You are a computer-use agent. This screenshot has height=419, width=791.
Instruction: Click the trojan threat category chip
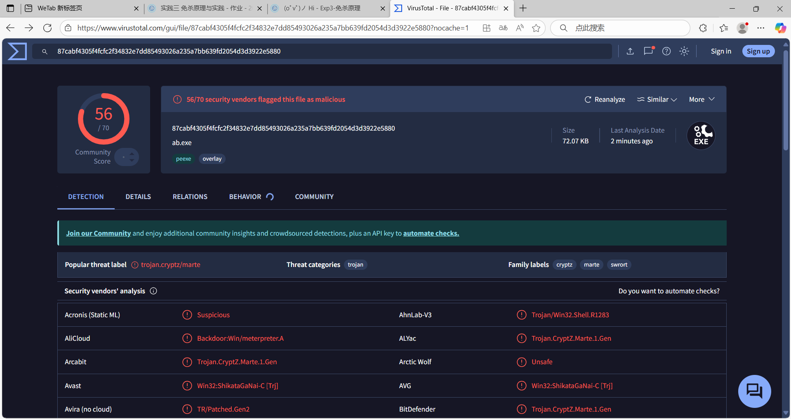coord(355,265)
